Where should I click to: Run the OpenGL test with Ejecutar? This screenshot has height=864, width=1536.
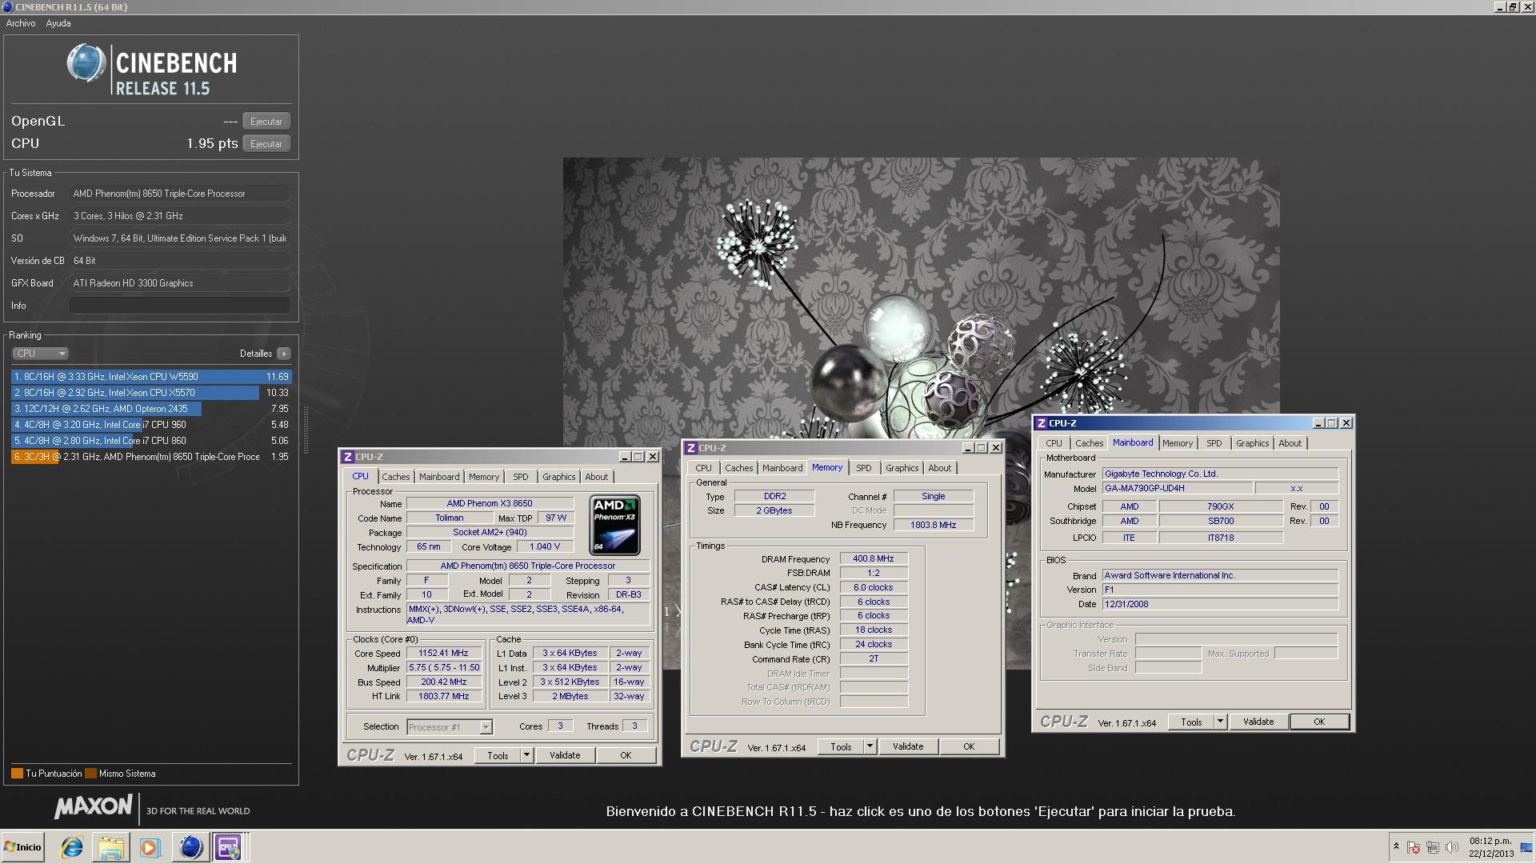pos(266,122)
